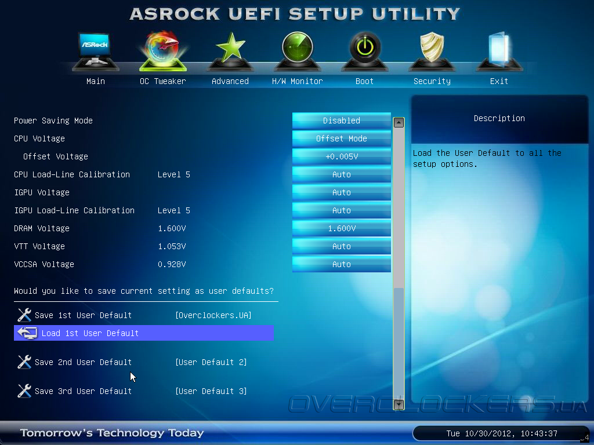Switch to the Boot tab label
594x445 pixels.
(x=364, y=81)
